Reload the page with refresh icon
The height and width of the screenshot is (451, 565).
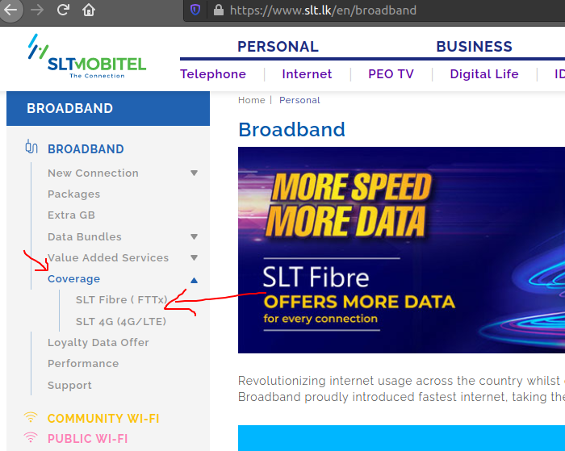[63, 10]
